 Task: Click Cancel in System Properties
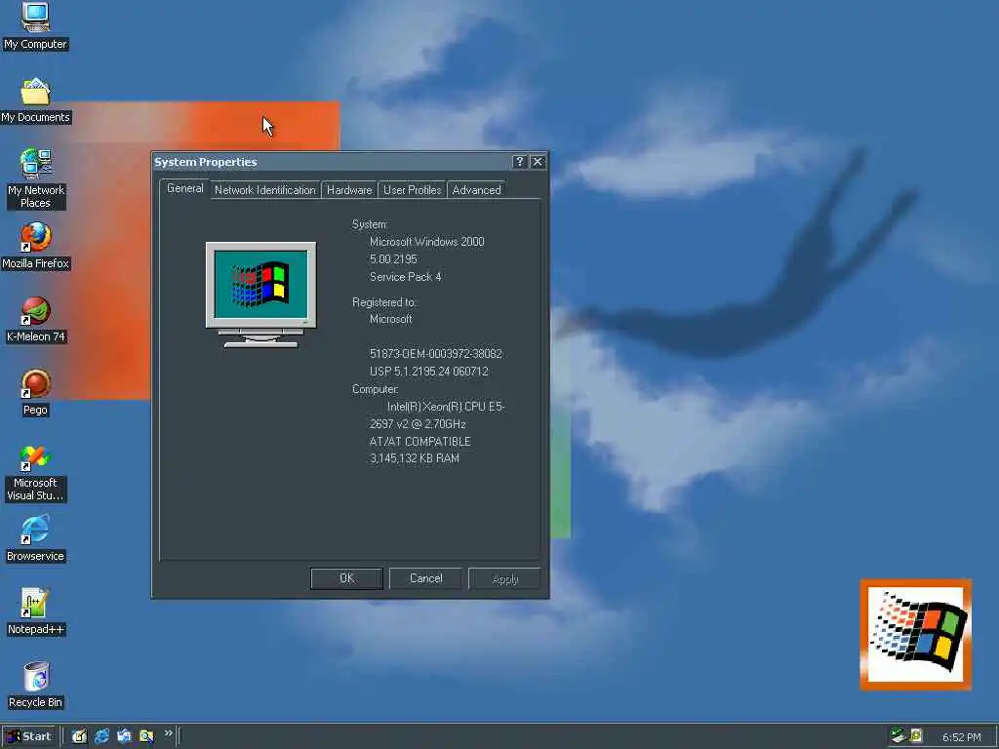[425, 578]
